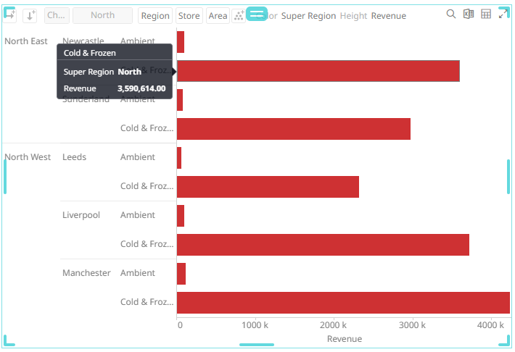Click the Liverpool Ambient bar
The width and height of the screenshot is (515, 352).
coord(181,216)
